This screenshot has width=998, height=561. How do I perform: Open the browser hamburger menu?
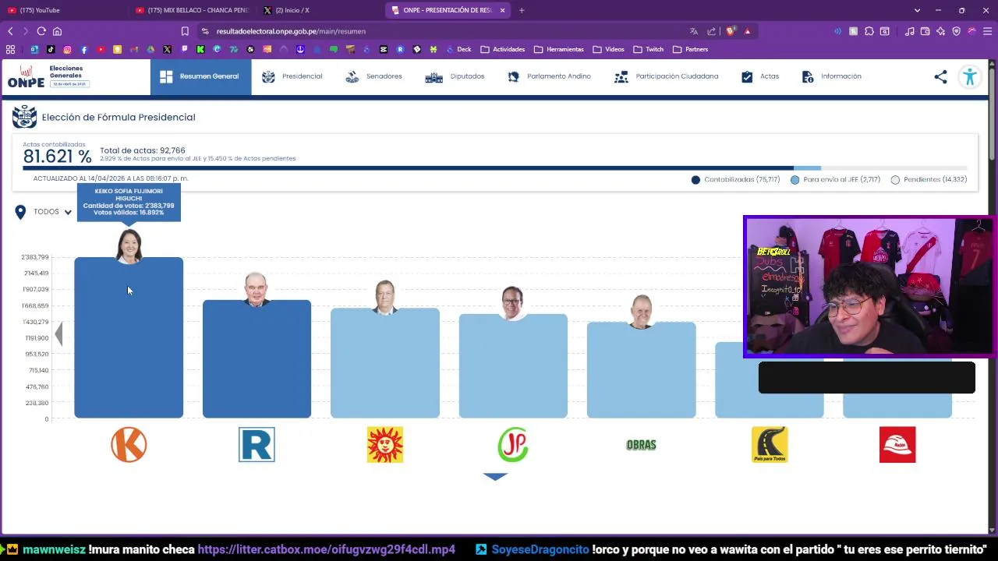coord(987,31)
